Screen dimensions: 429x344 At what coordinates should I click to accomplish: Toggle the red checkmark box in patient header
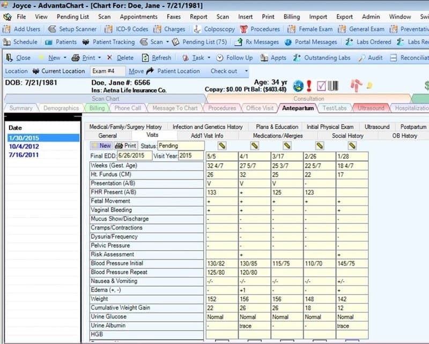[x=321, y=86]
